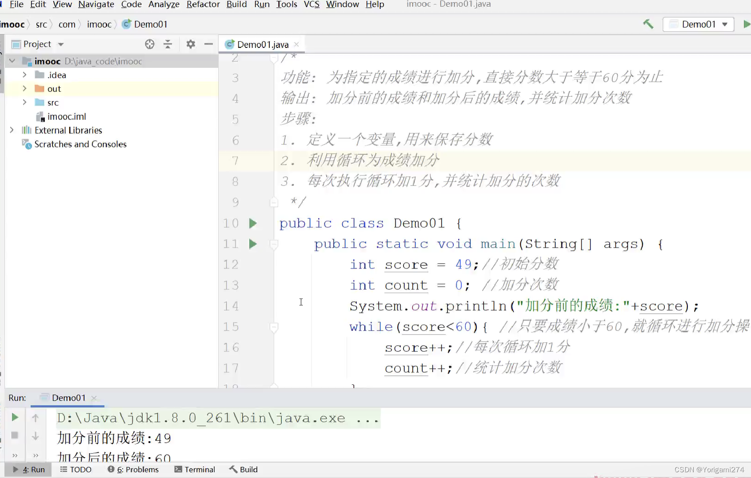Open the 4: Run tool window button
This screenshot has height=478, width=751.
tap(29, 470)
